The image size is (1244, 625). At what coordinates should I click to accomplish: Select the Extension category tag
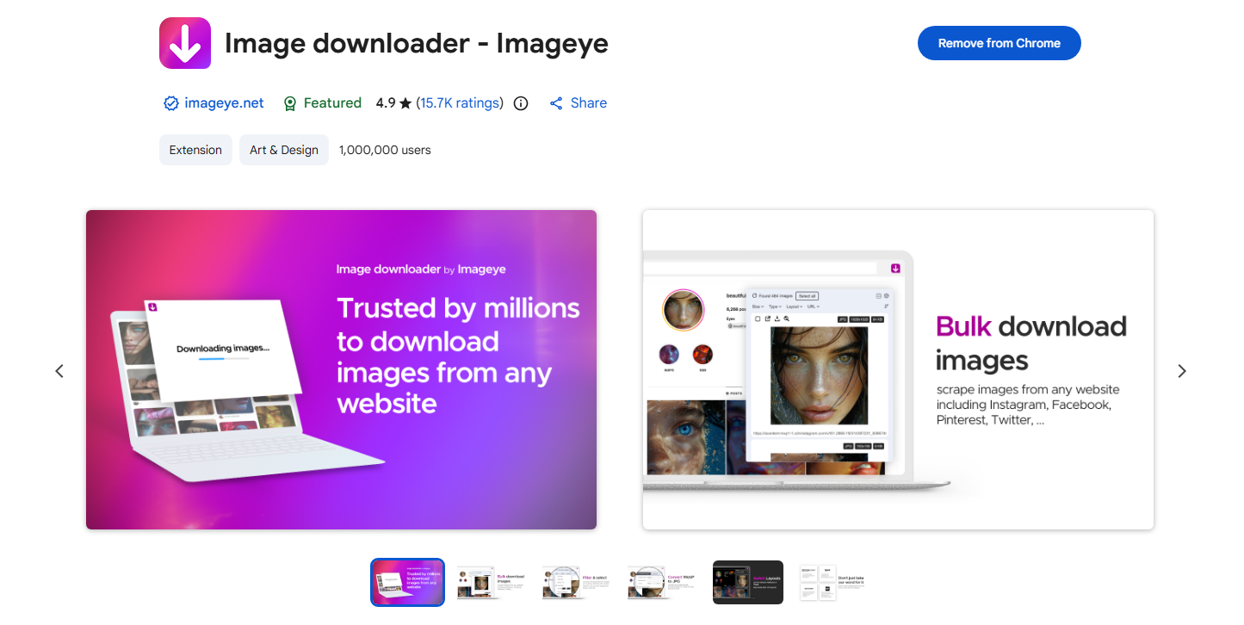coord(195,149)
